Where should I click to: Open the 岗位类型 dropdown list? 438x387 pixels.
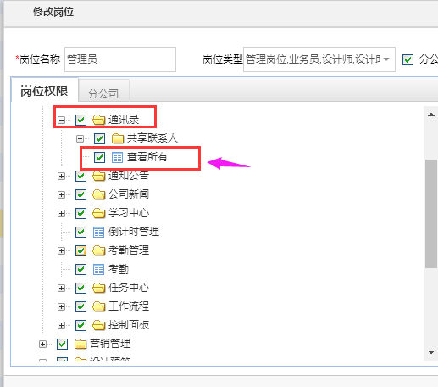[x=386, y=59]
